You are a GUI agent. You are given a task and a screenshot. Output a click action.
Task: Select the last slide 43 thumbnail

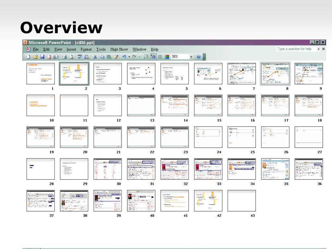(242, 201)
